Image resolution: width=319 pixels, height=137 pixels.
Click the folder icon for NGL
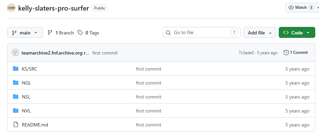(16, 82)
